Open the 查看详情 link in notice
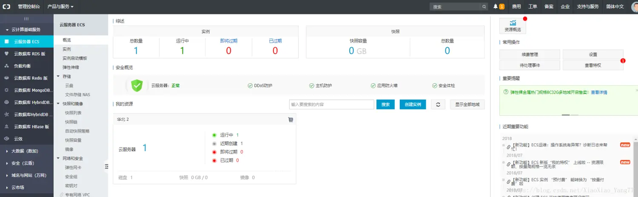638x197 pixels. [599, 92]
